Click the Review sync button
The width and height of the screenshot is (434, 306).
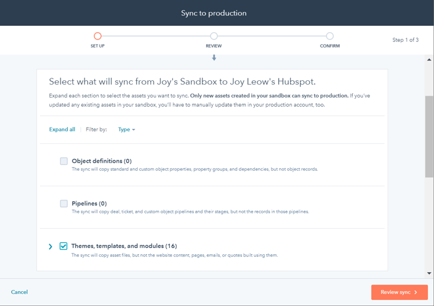click(x=399, y=292)
